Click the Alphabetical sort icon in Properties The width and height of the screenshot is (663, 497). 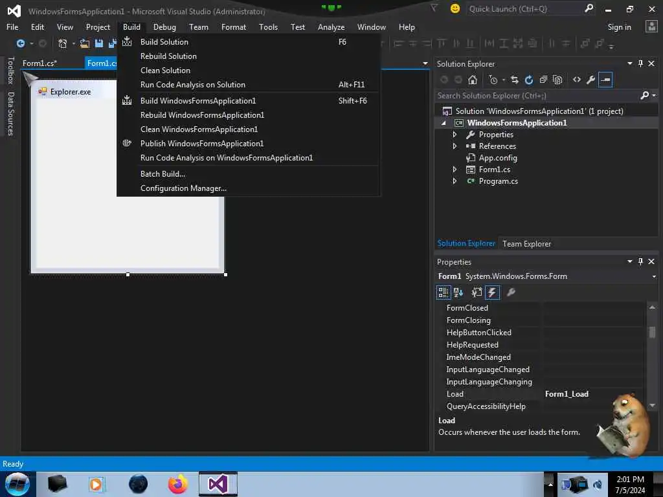point(458,292)
